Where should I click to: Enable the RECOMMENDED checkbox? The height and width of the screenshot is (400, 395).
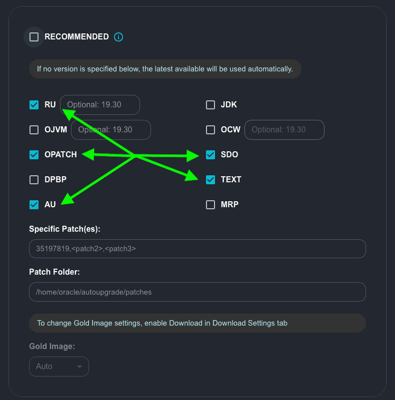point(34,37)
